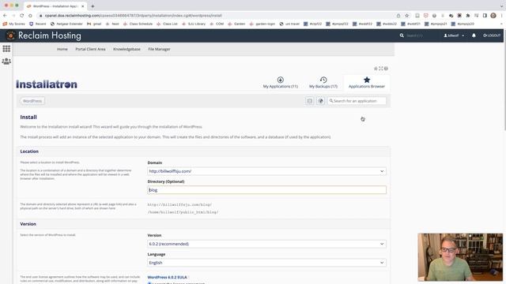This screenshot has height=284, width=506.
Task: Click the fullscreen expand icon above tabs
Action: tap(381, 69)
